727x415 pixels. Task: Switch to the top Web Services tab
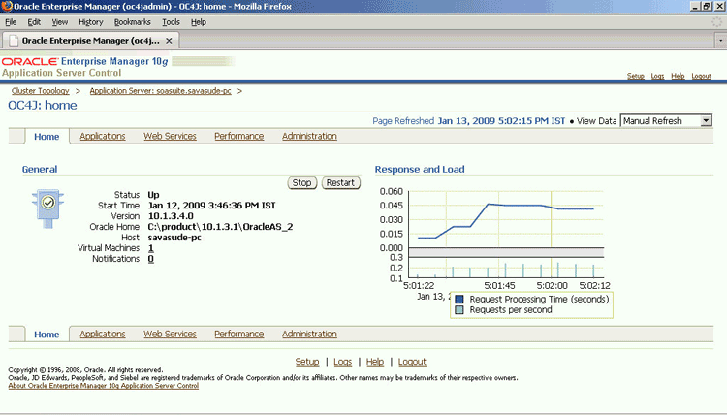(x=170, y=136)
